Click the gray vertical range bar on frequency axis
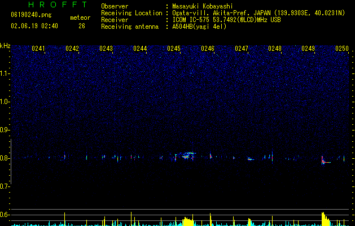Screen dimensions: 355x226 tap(11, 162)
